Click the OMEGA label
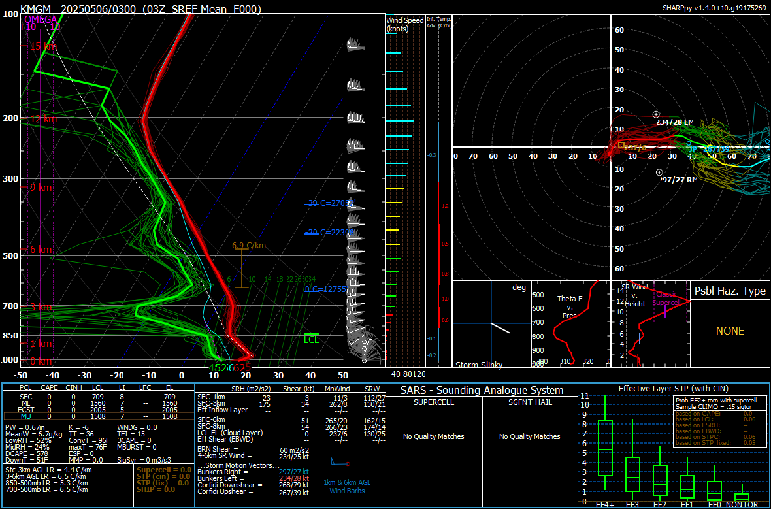 [x=41, y=20]
